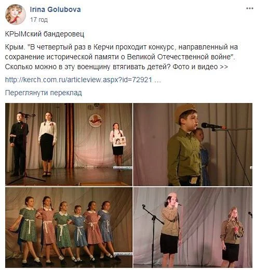Viewport: 255px width, 270px height.
Task: Open photo of girls dancing in dresses
Action: click(x=69, y=227)
